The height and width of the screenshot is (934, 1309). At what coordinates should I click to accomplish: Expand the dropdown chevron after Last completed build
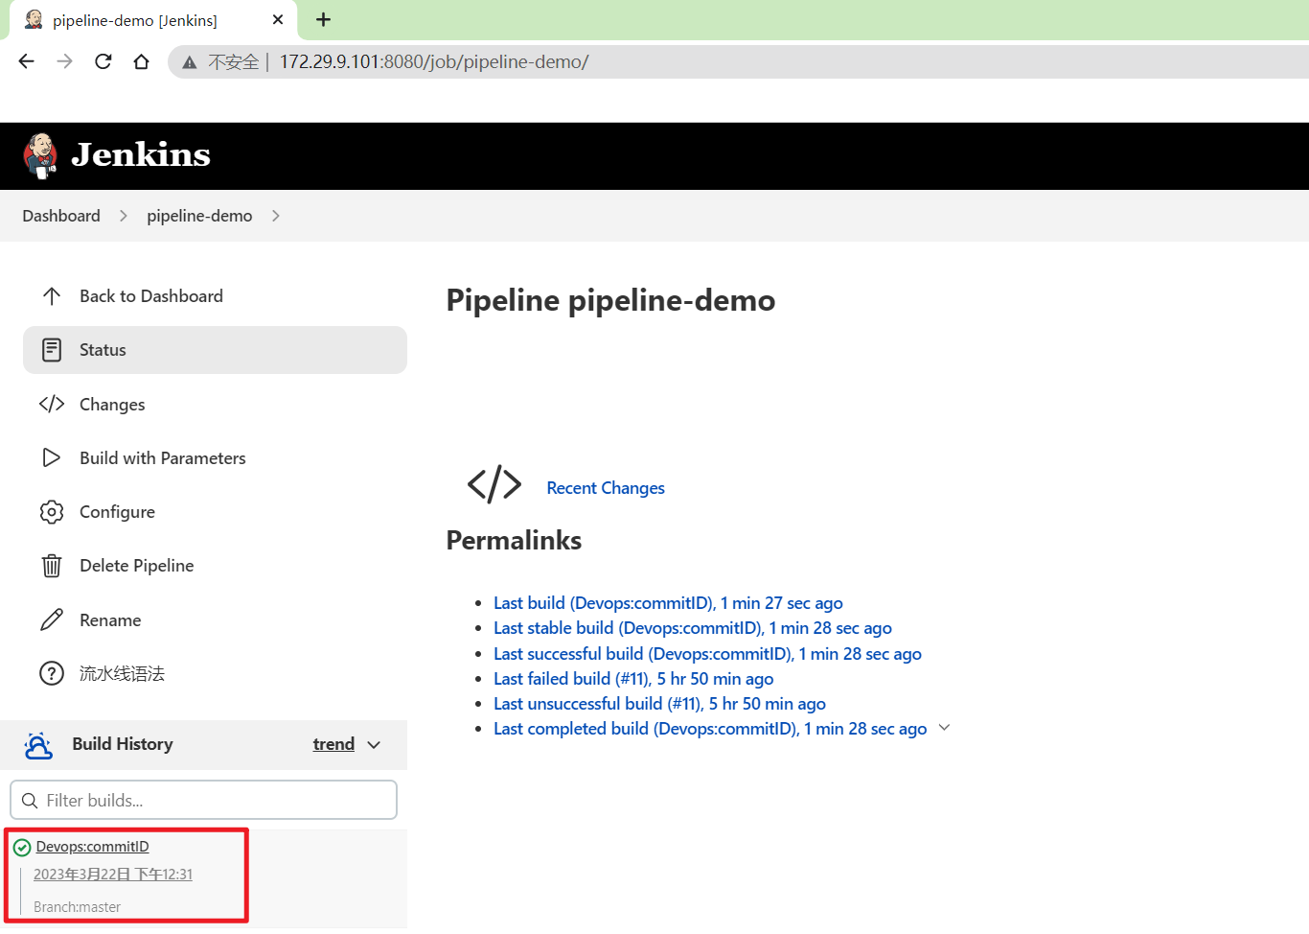coord(945,728)
